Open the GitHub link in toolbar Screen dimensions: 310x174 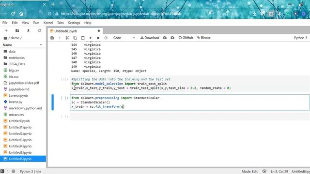pyautogui.click(x=186, y=38)
